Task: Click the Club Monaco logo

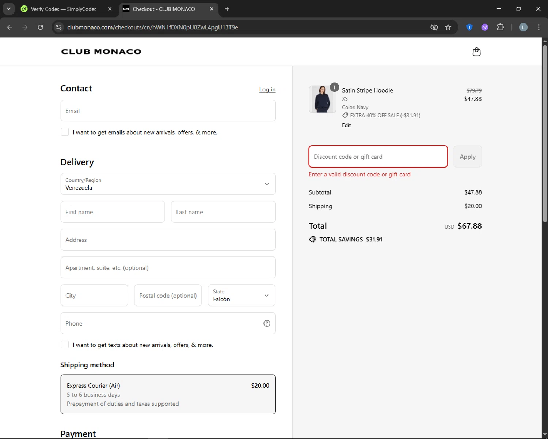Action: [101, 52]
